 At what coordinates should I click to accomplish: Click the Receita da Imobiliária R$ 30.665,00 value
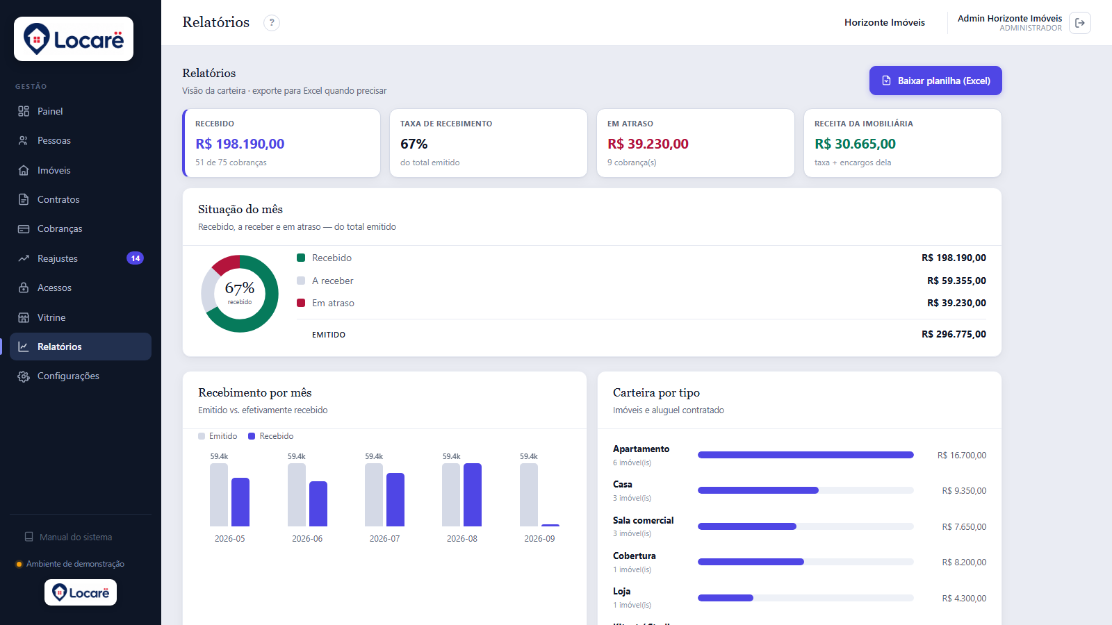pos(855,144)
